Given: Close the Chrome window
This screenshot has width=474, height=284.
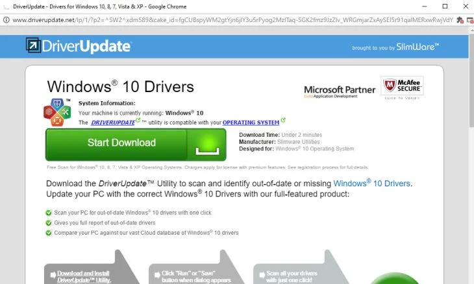Looking at the screenshot, I should click(x=466, y=6).
